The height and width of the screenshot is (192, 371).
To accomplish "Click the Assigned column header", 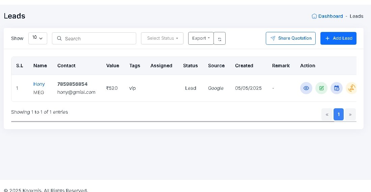I will coord(161,66).
